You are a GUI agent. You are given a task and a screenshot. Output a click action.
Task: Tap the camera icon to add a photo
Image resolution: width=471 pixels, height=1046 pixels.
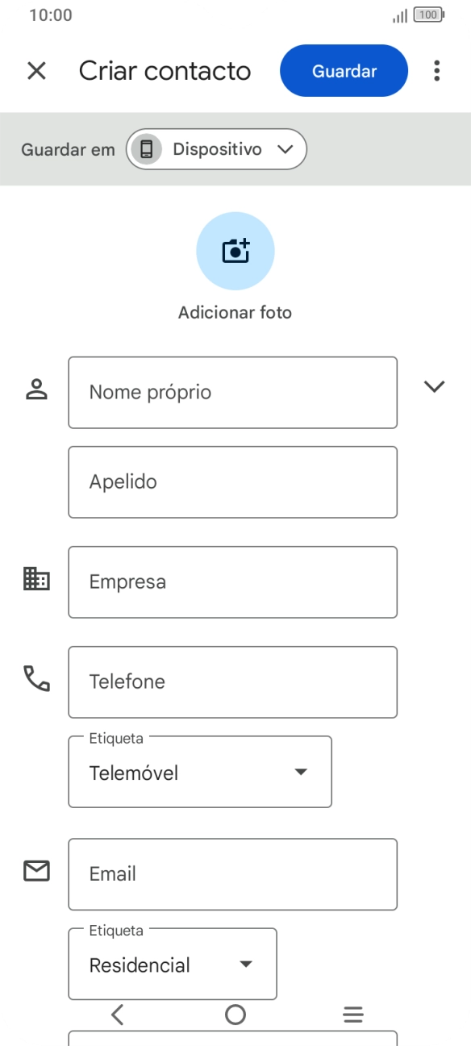(x=235, y=250)
